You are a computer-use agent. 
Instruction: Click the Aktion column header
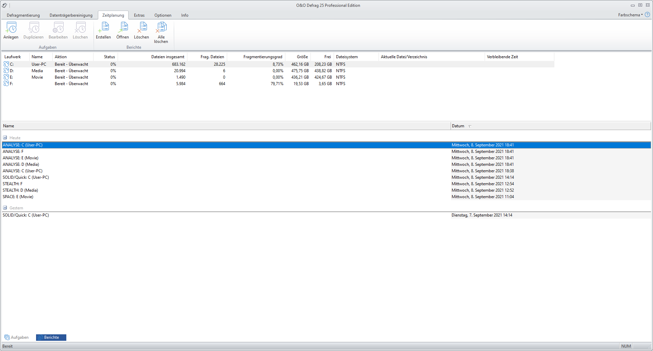tap(73, 57)
